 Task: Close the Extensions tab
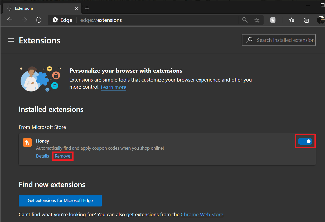click(76, 8)
